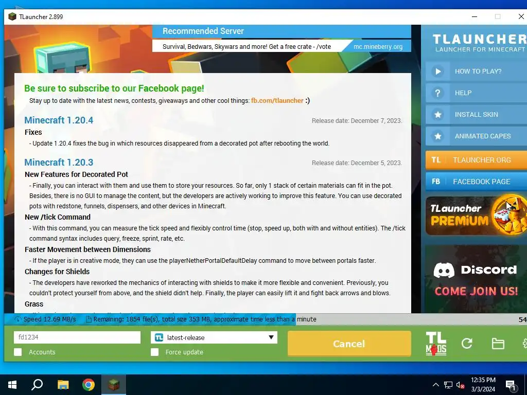The height and width of the screenshot is (395, 527).
Task: Click the Animated Capes star icon
Action: pos(437,136)
